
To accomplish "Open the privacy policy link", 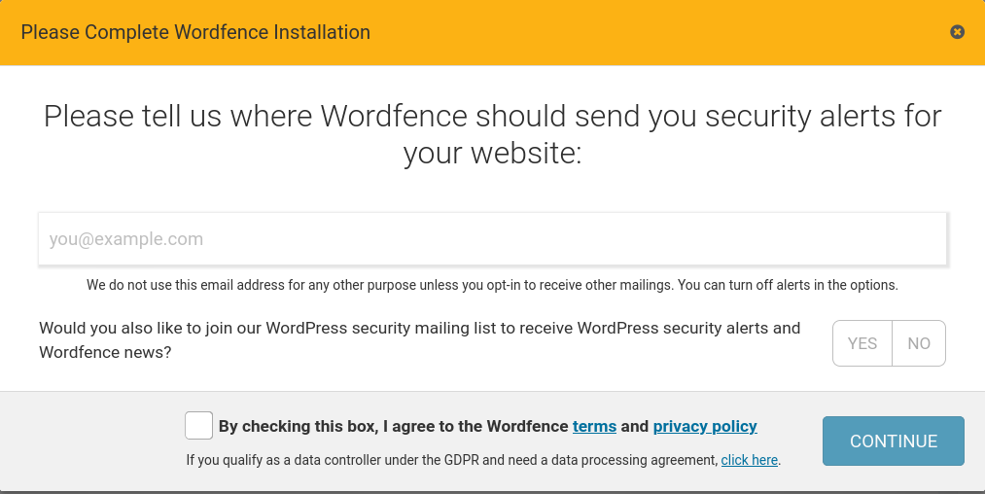I will pyautogui.click(x=705, y=426).
